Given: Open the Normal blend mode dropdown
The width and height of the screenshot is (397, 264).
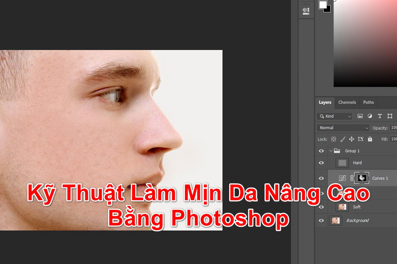Looking at the screenshot, I should coord(343,128).
